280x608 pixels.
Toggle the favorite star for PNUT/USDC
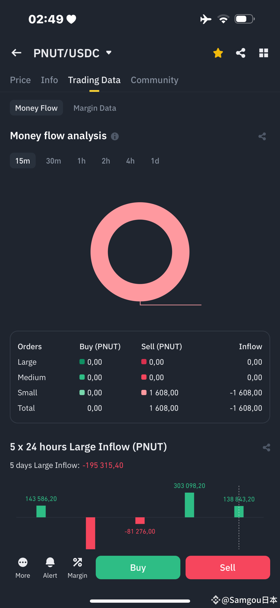click(218, 53)
